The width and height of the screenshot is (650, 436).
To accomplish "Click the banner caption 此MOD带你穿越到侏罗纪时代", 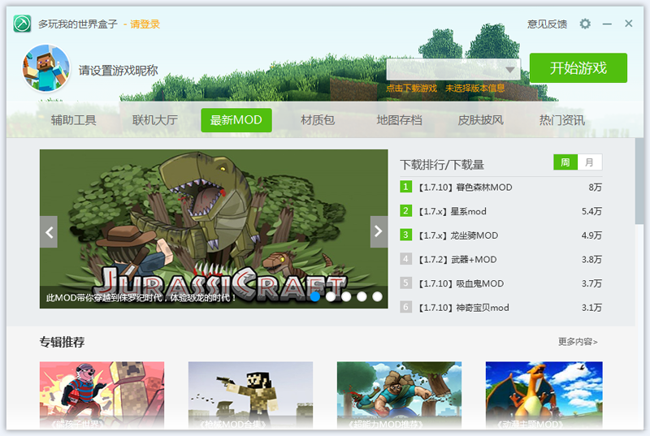I will (x=141, y=297).
